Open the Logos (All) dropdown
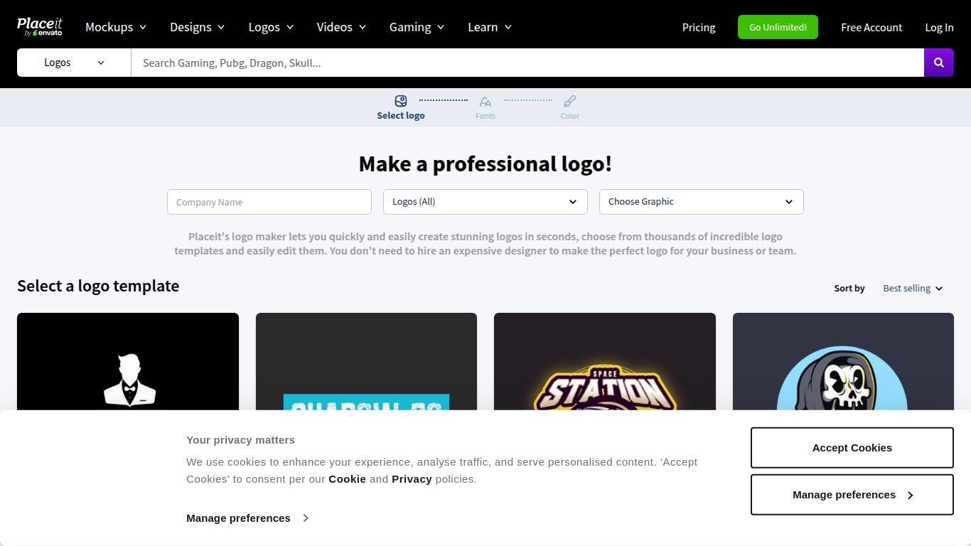The width and height of the screenshot is (971, 546). point(485,201)
